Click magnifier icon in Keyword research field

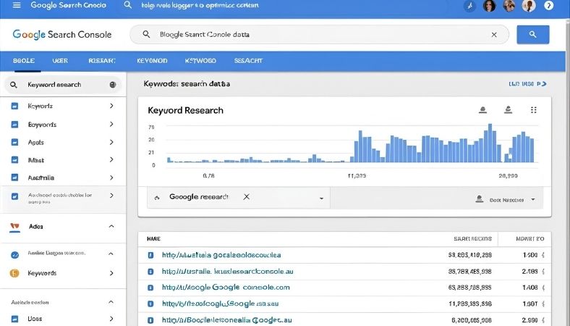(x=14, y=85)
